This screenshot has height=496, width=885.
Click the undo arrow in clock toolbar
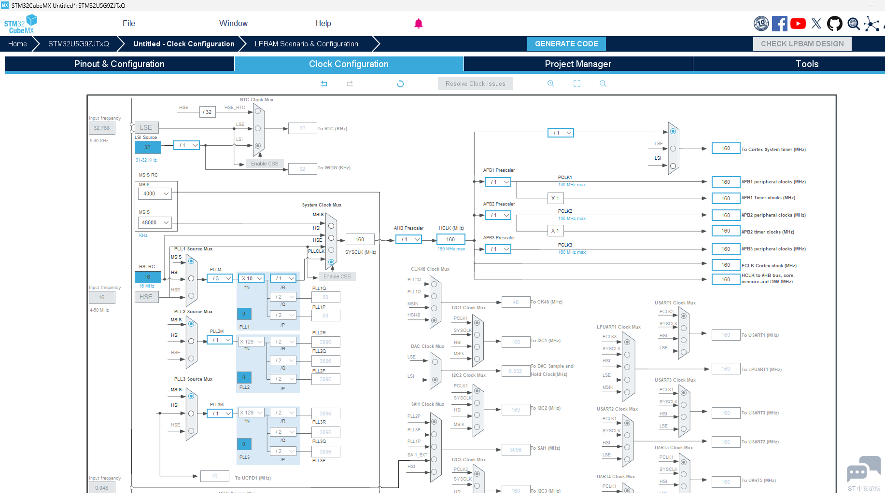324,83
